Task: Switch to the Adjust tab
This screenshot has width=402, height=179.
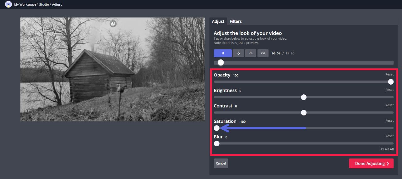Action: click(x=218, y=21)
